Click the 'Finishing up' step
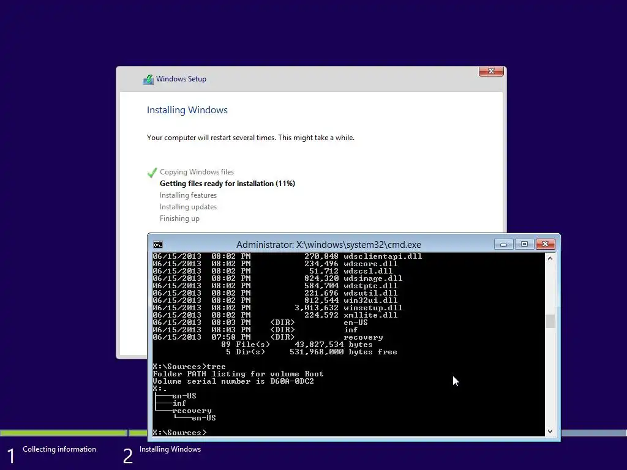Screen dimensions: 627x470 179,218
